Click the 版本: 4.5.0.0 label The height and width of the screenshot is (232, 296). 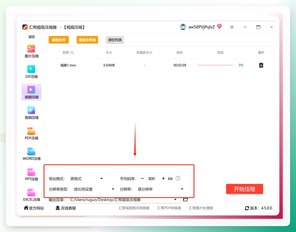coord(261,208)
